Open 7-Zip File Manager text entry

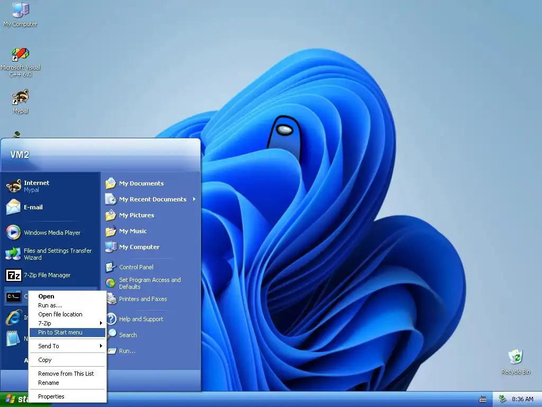[x=47, y=275]
